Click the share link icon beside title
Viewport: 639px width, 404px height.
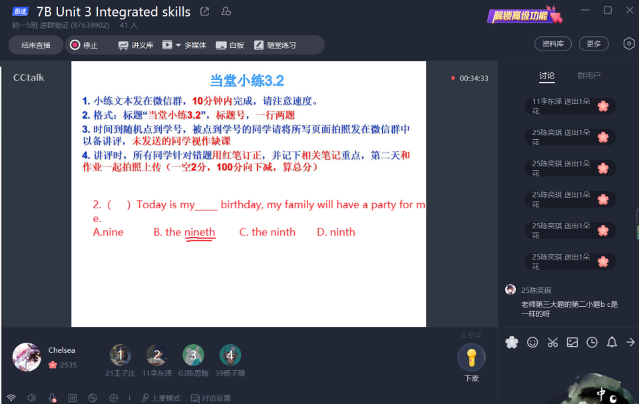(x=204, y=12)
